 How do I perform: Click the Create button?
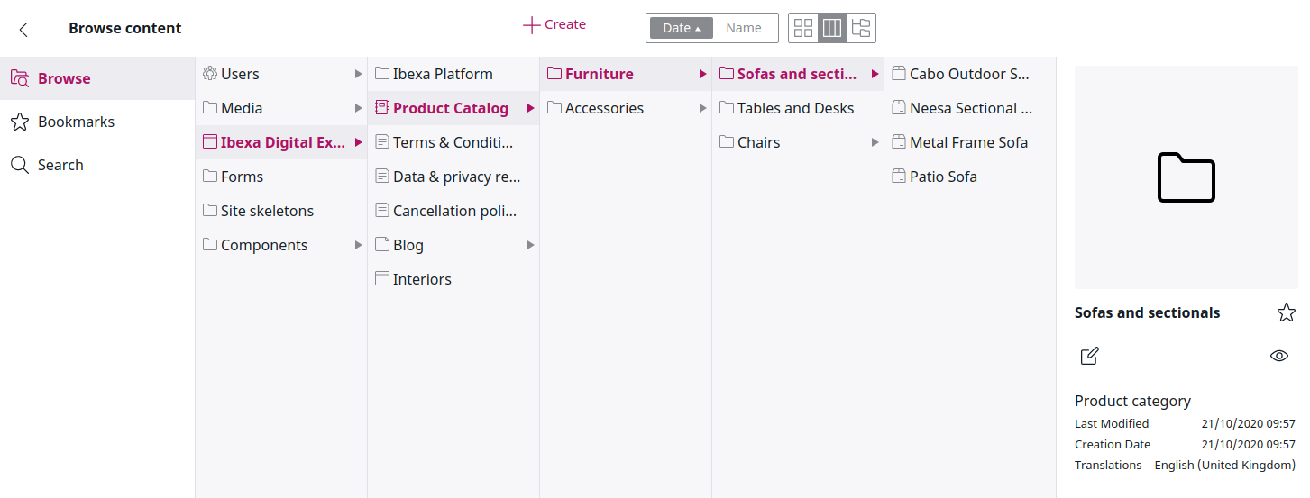(x=554, y=25)
